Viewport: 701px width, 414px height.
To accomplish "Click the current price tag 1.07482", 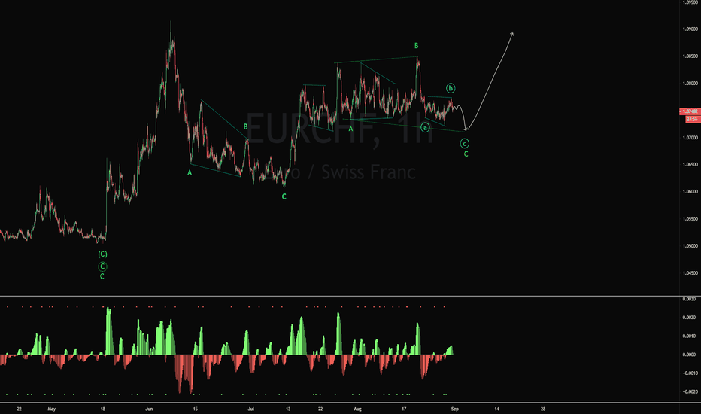I will click(x=690, y=111).
